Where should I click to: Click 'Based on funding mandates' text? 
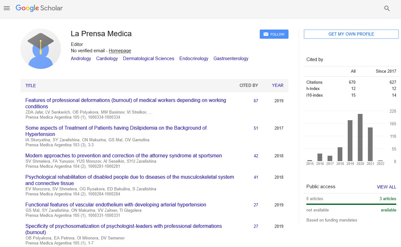coord(332,220)
